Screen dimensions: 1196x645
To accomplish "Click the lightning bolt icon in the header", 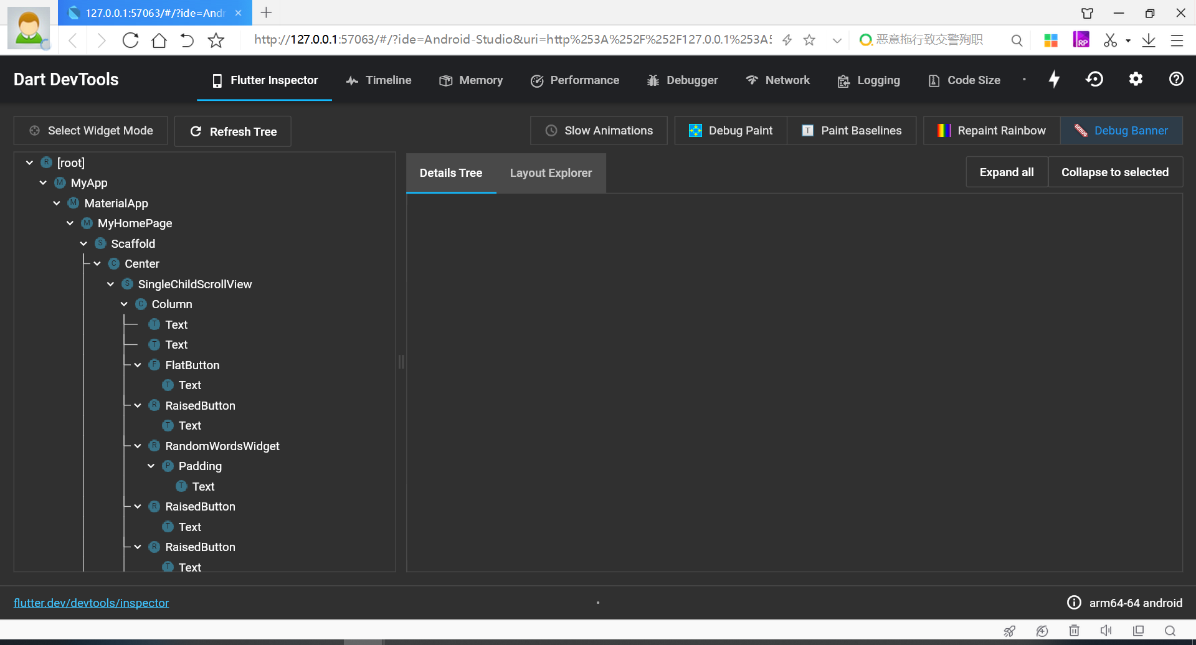I will (1054, 79).
